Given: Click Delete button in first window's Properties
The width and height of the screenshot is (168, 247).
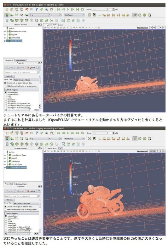Looking at the screenshot, I should click(x=31, y=68).
